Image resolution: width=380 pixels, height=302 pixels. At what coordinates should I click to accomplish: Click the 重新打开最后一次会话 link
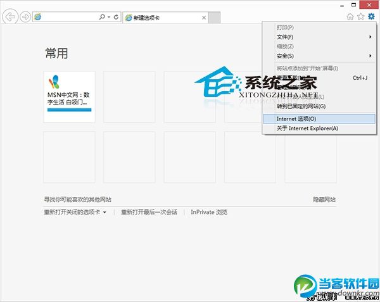[149, 212]
